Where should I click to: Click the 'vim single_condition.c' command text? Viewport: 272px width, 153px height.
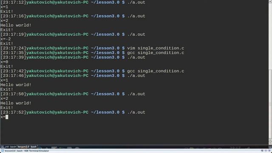pyautogui.click(x=156, y=48)
